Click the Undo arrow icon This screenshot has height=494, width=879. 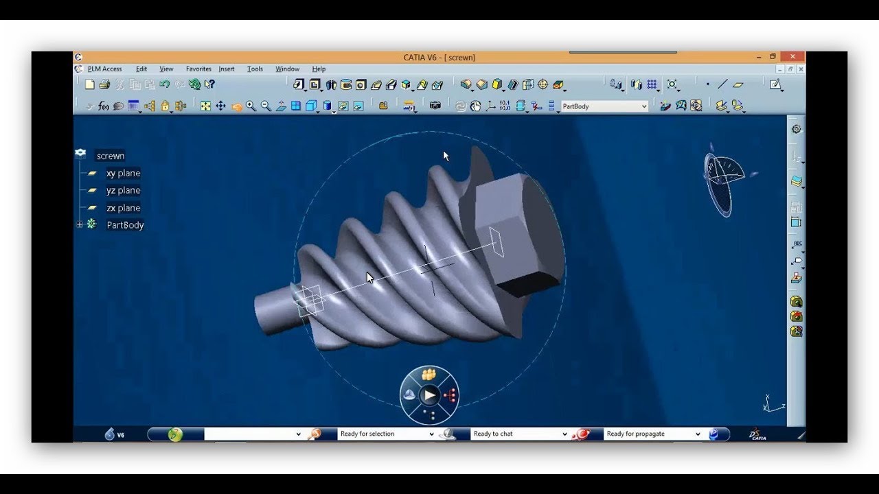(165, 84)
